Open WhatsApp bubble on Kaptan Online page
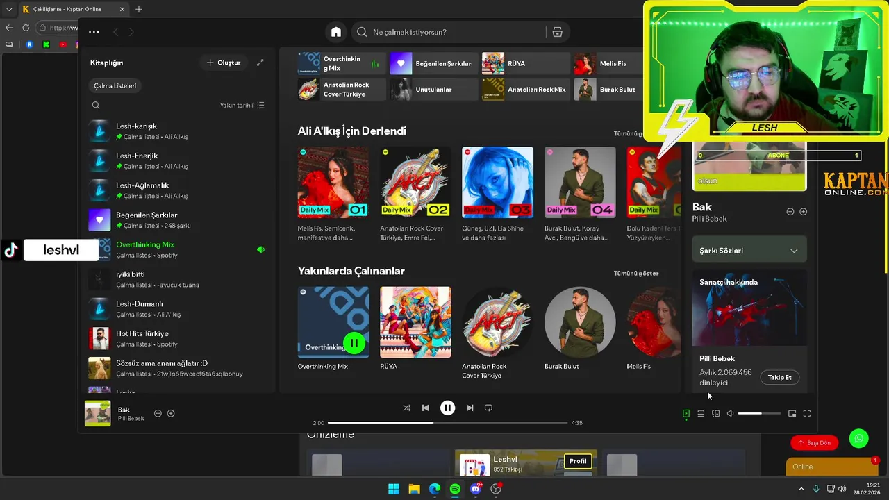This screenshot has width=889, height=500. (859, 439)
